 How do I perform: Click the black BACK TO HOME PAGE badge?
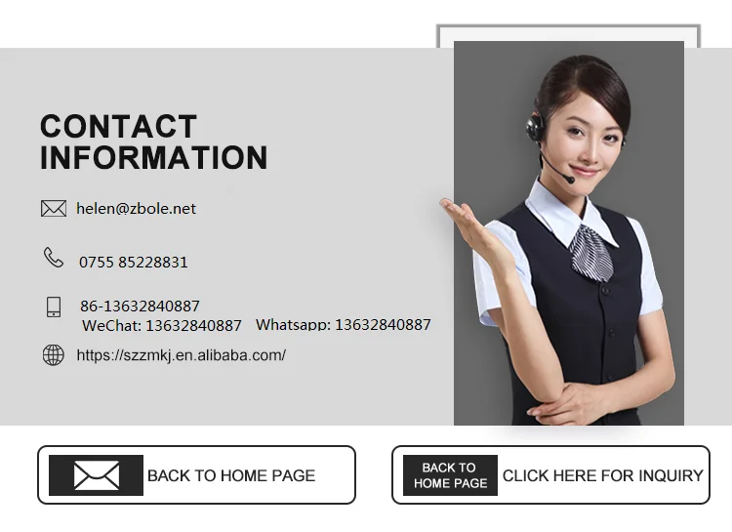(x=451, y=475)
